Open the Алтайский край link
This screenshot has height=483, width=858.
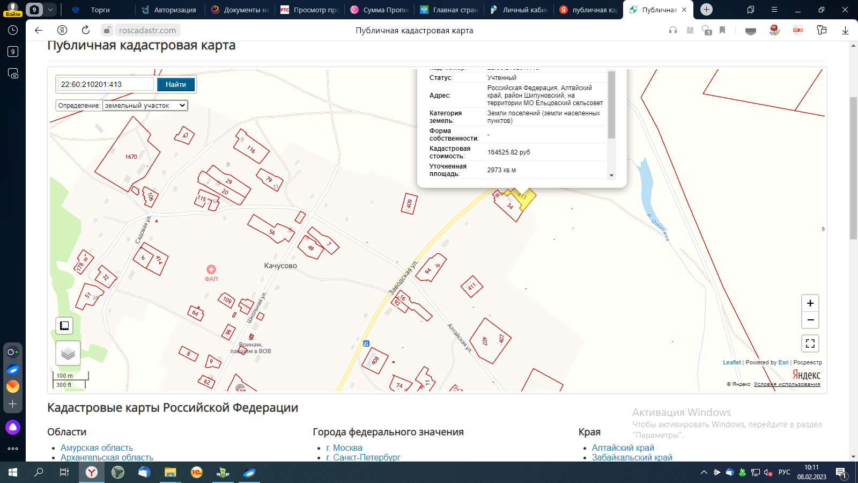pos(623,448)
